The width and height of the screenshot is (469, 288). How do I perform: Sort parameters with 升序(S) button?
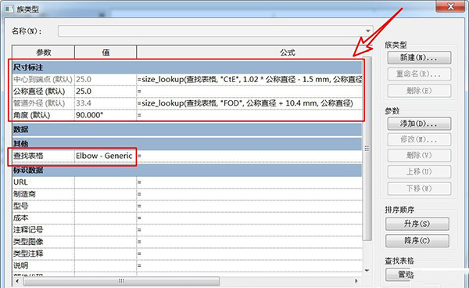click(x=417, y=224)
